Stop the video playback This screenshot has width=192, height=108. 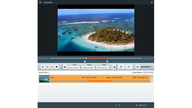click(x=57, y=67)
